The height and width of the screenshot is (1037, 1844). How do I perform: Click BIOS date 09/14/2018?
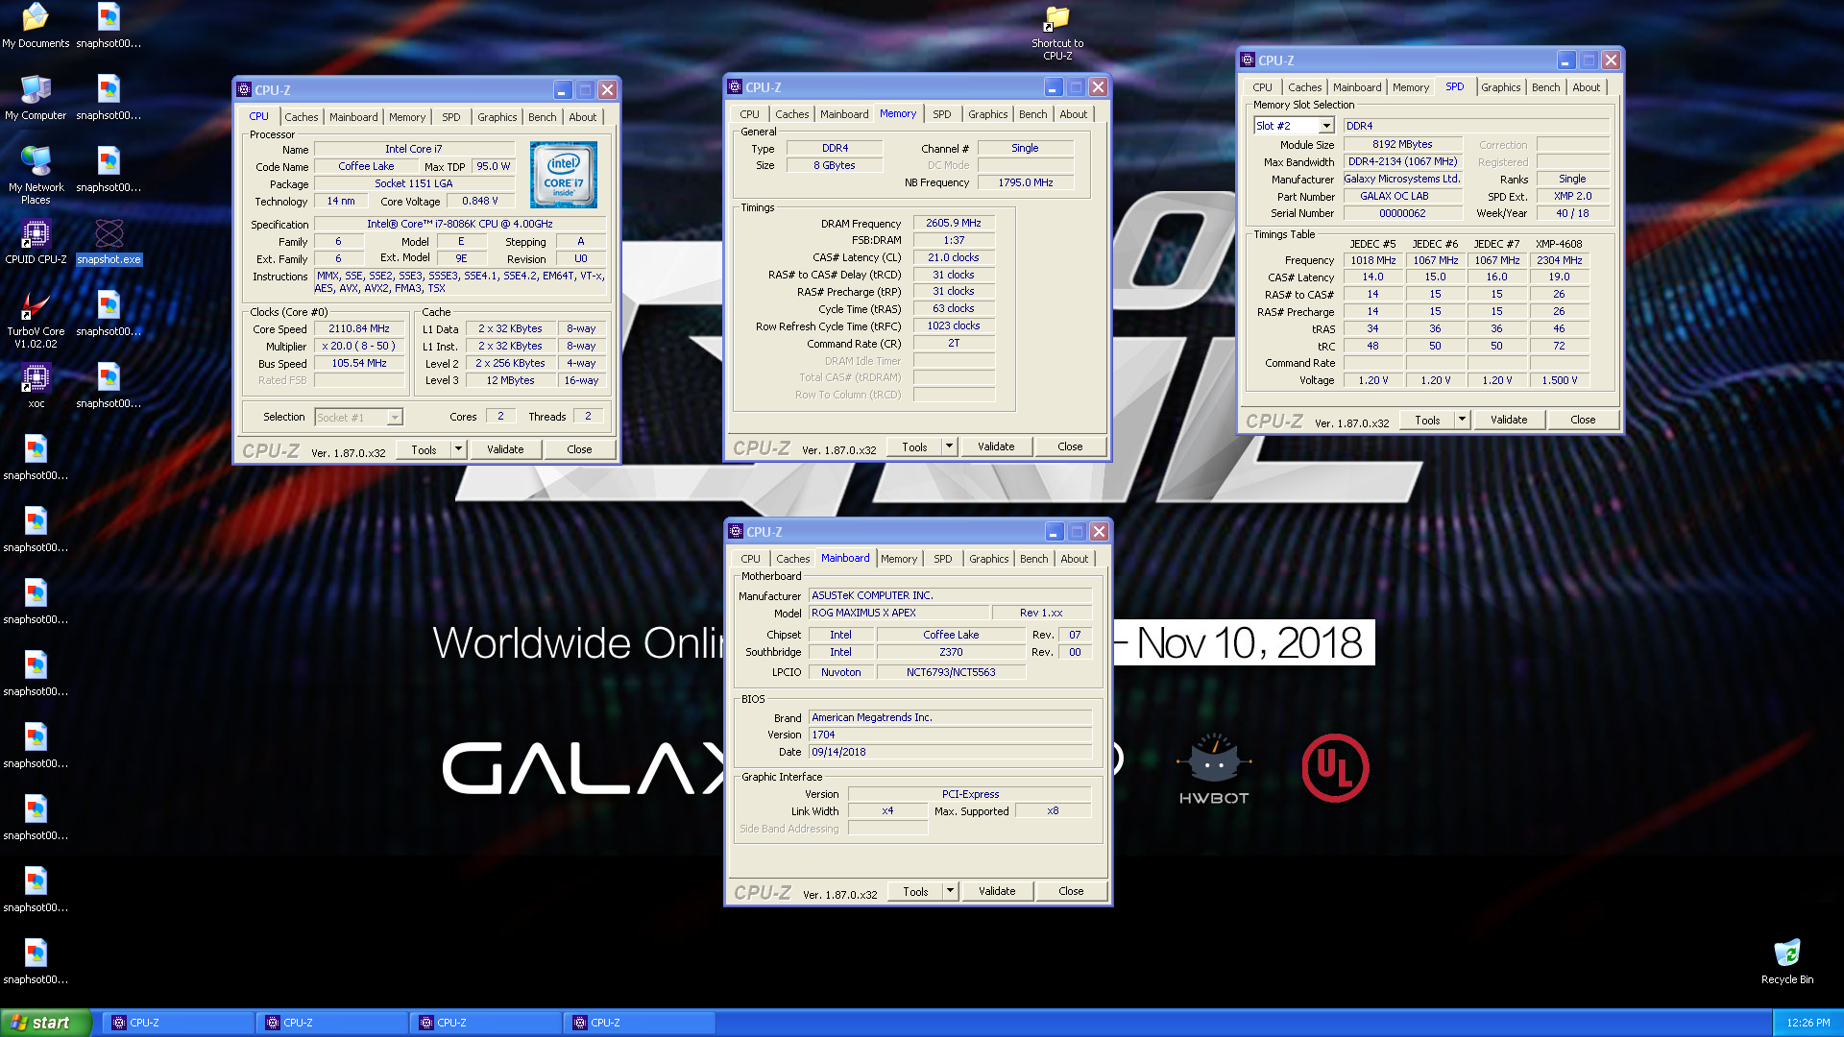(951, 752)
